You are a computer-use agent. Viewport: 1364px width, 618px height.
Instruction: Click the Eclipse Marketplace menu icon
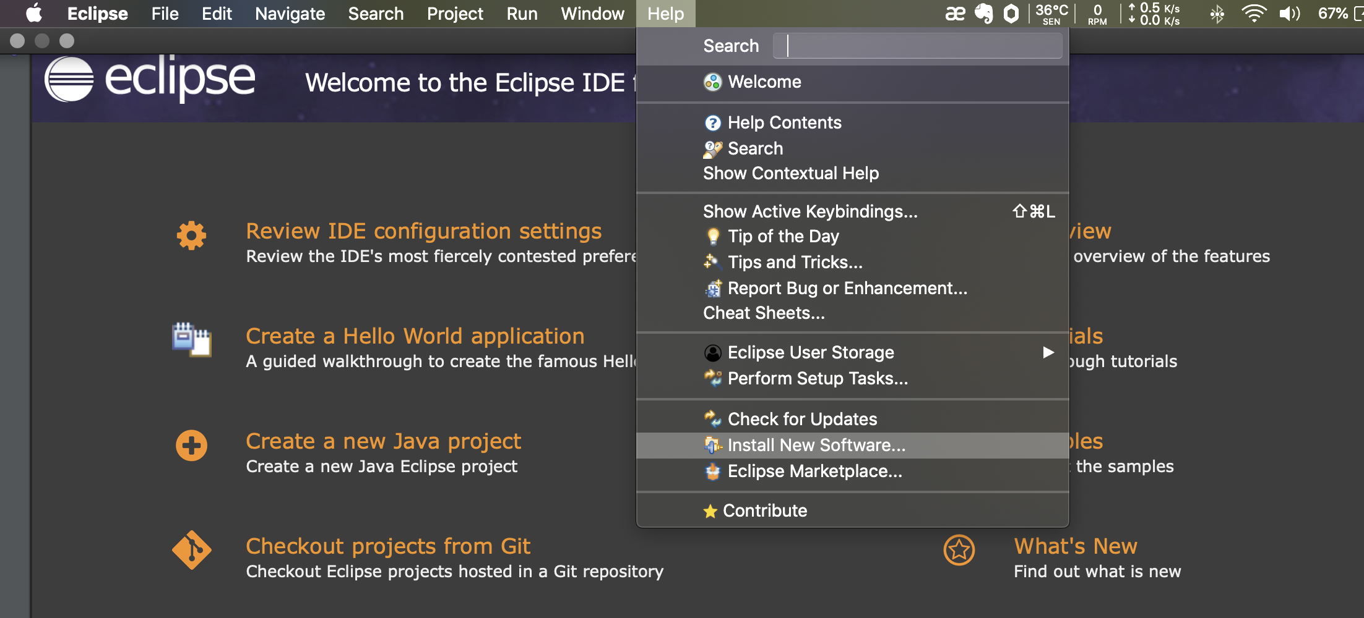tap(713, 472)
